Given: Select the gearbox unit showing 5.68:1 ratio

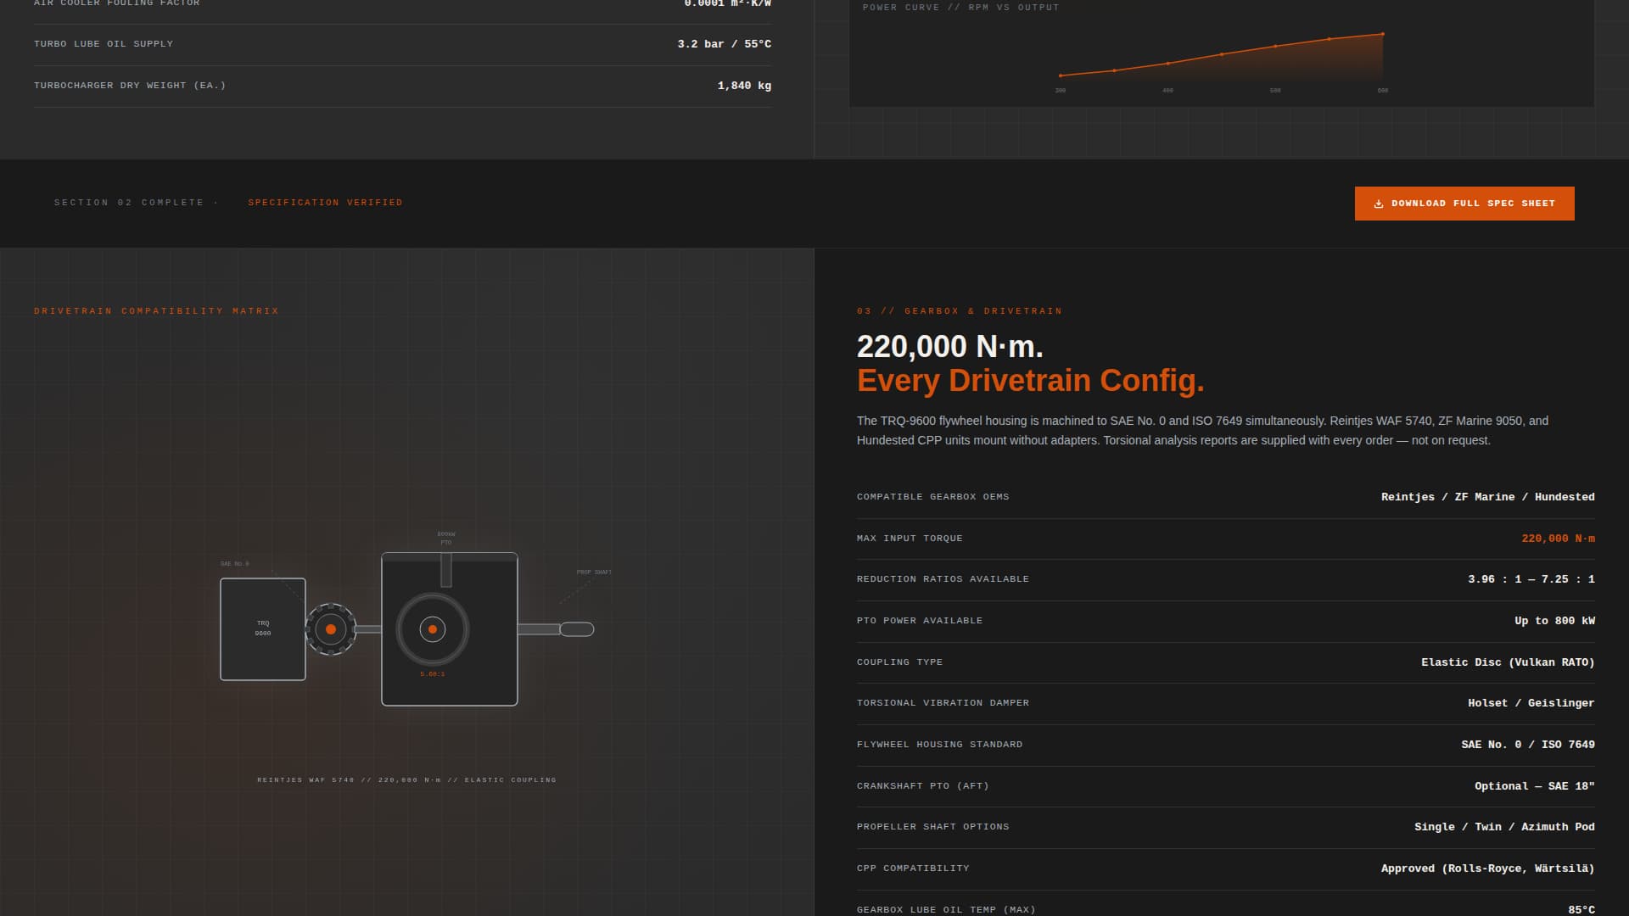Looking at the screenshot, I should point(450,628).
